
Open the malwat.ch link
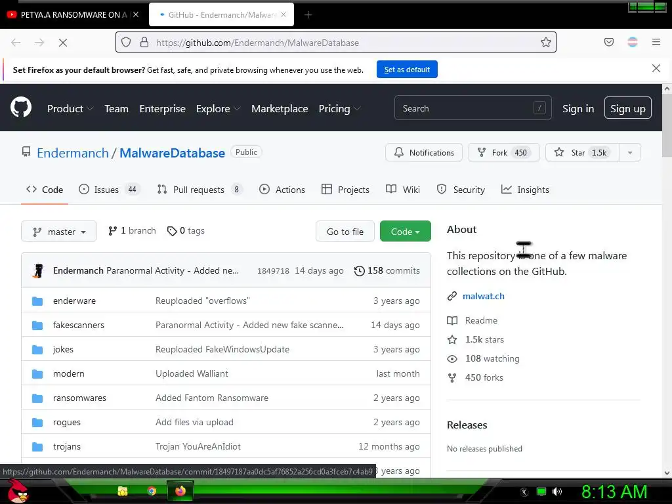(484, 296)
